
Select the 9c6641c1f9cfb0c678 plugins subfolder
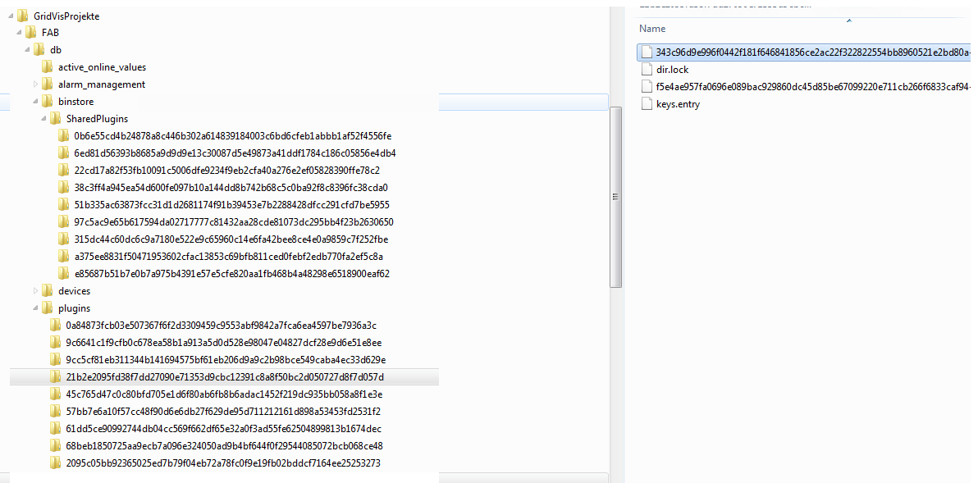pos(223,343)
